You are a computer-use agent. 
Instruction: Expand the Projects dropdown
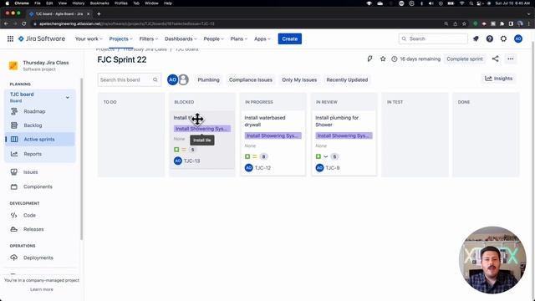[x=120, y=39]
